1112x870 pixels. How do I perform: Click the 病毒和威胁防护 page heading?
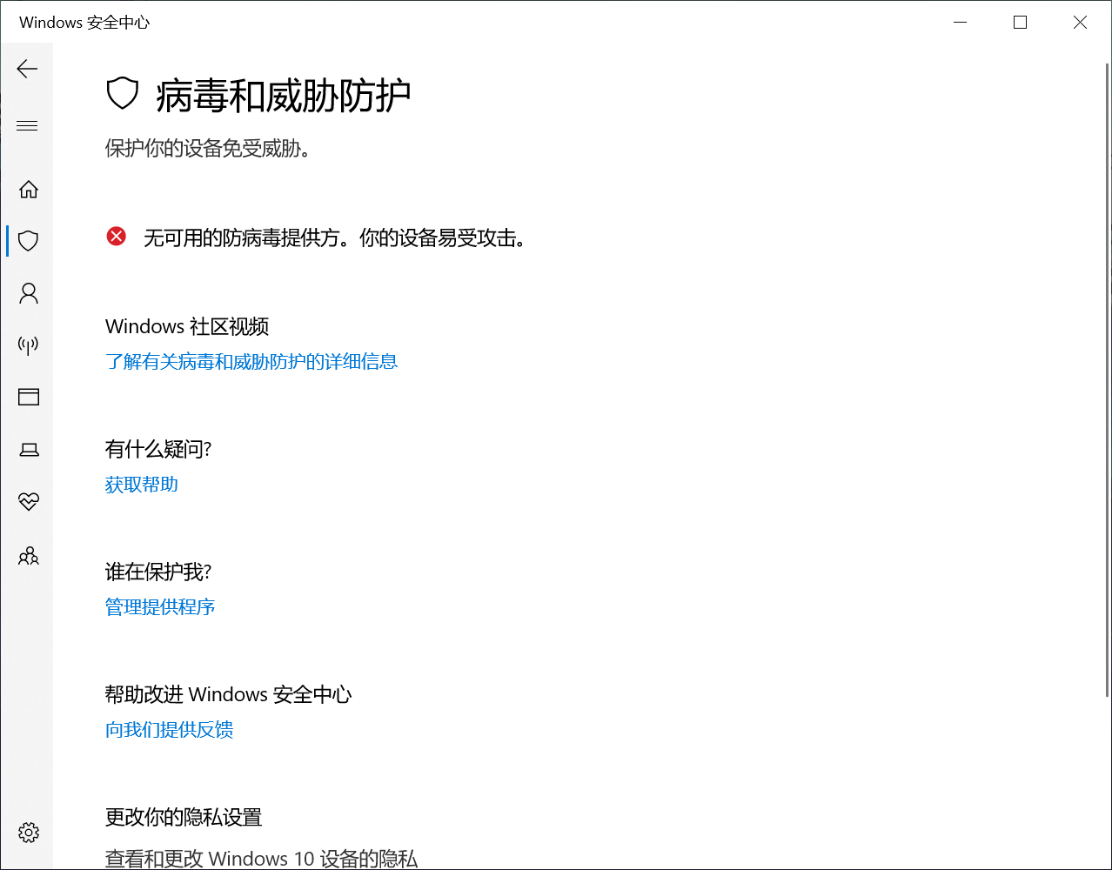coord(284,95)
